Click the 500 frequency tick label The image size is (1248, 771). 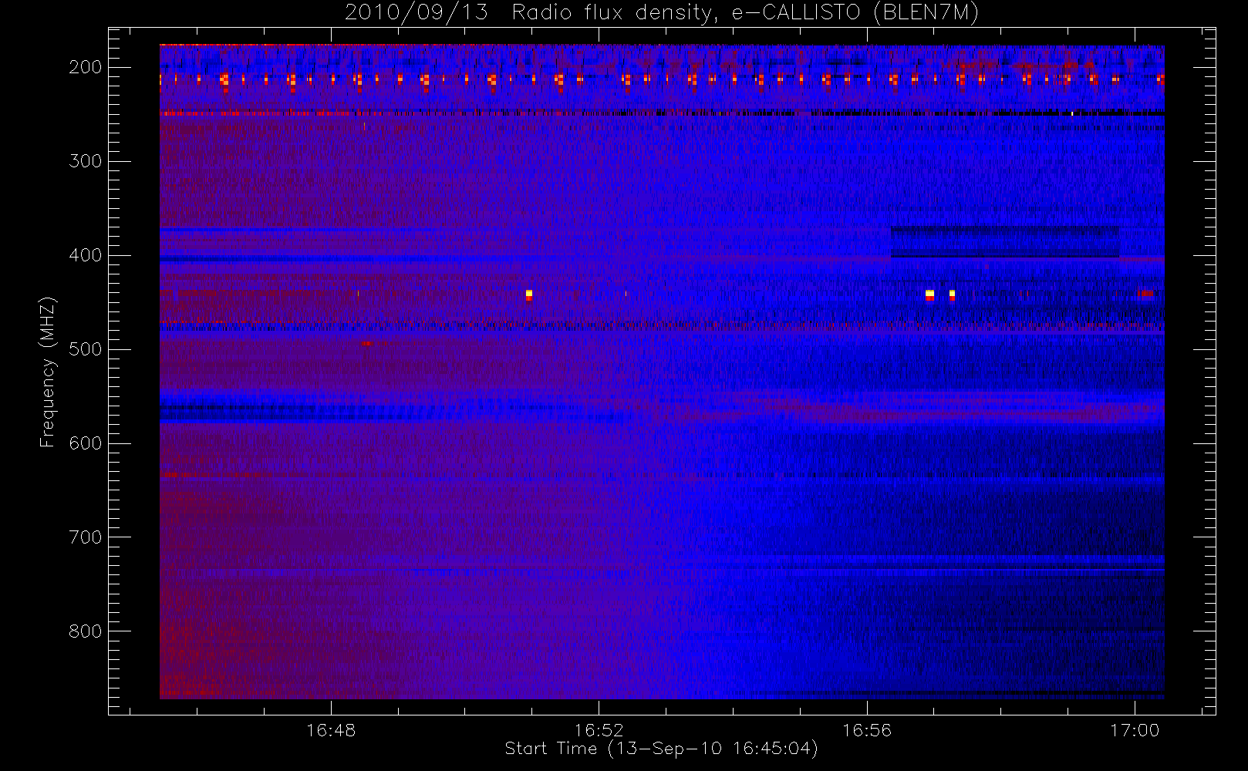point(85,349)
